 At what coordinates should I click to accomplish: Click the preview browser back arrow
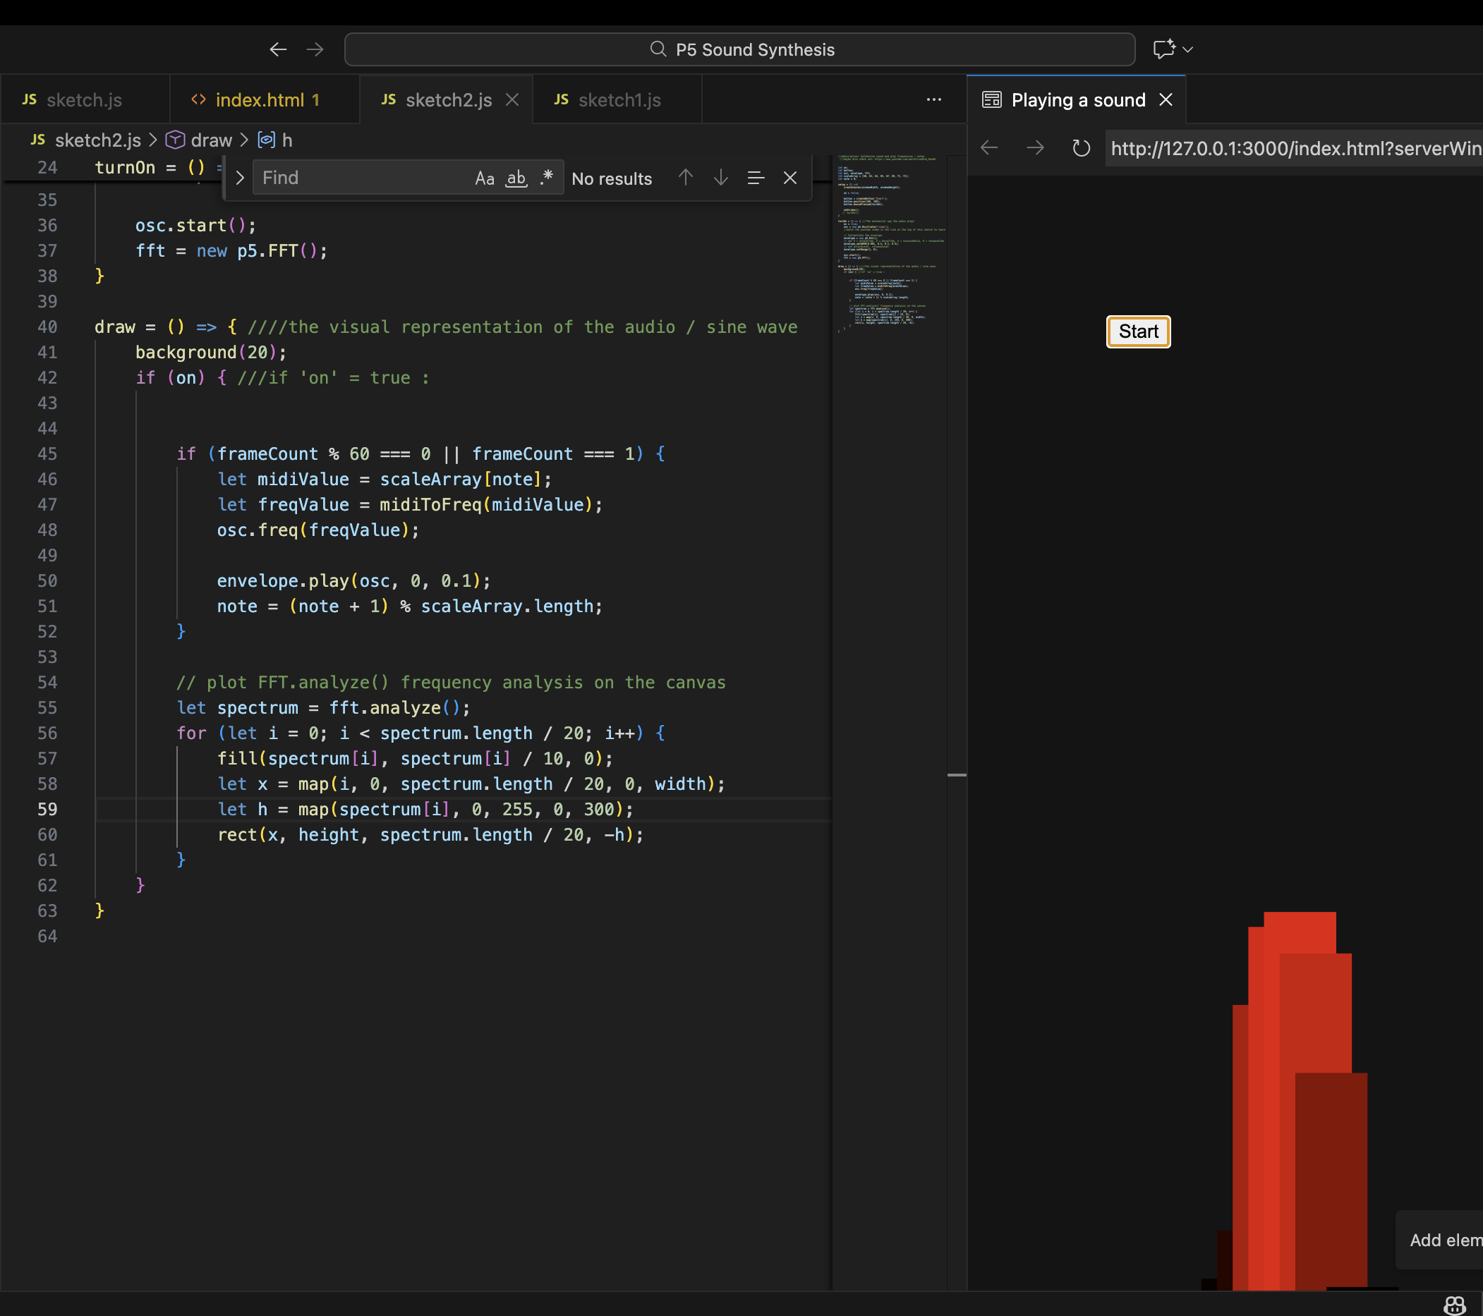pos(990,148)
